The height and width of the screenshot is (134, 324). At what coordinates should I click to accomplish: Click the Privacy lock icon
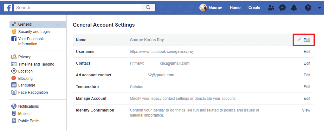pyautogui.click(x=14, y=57)
